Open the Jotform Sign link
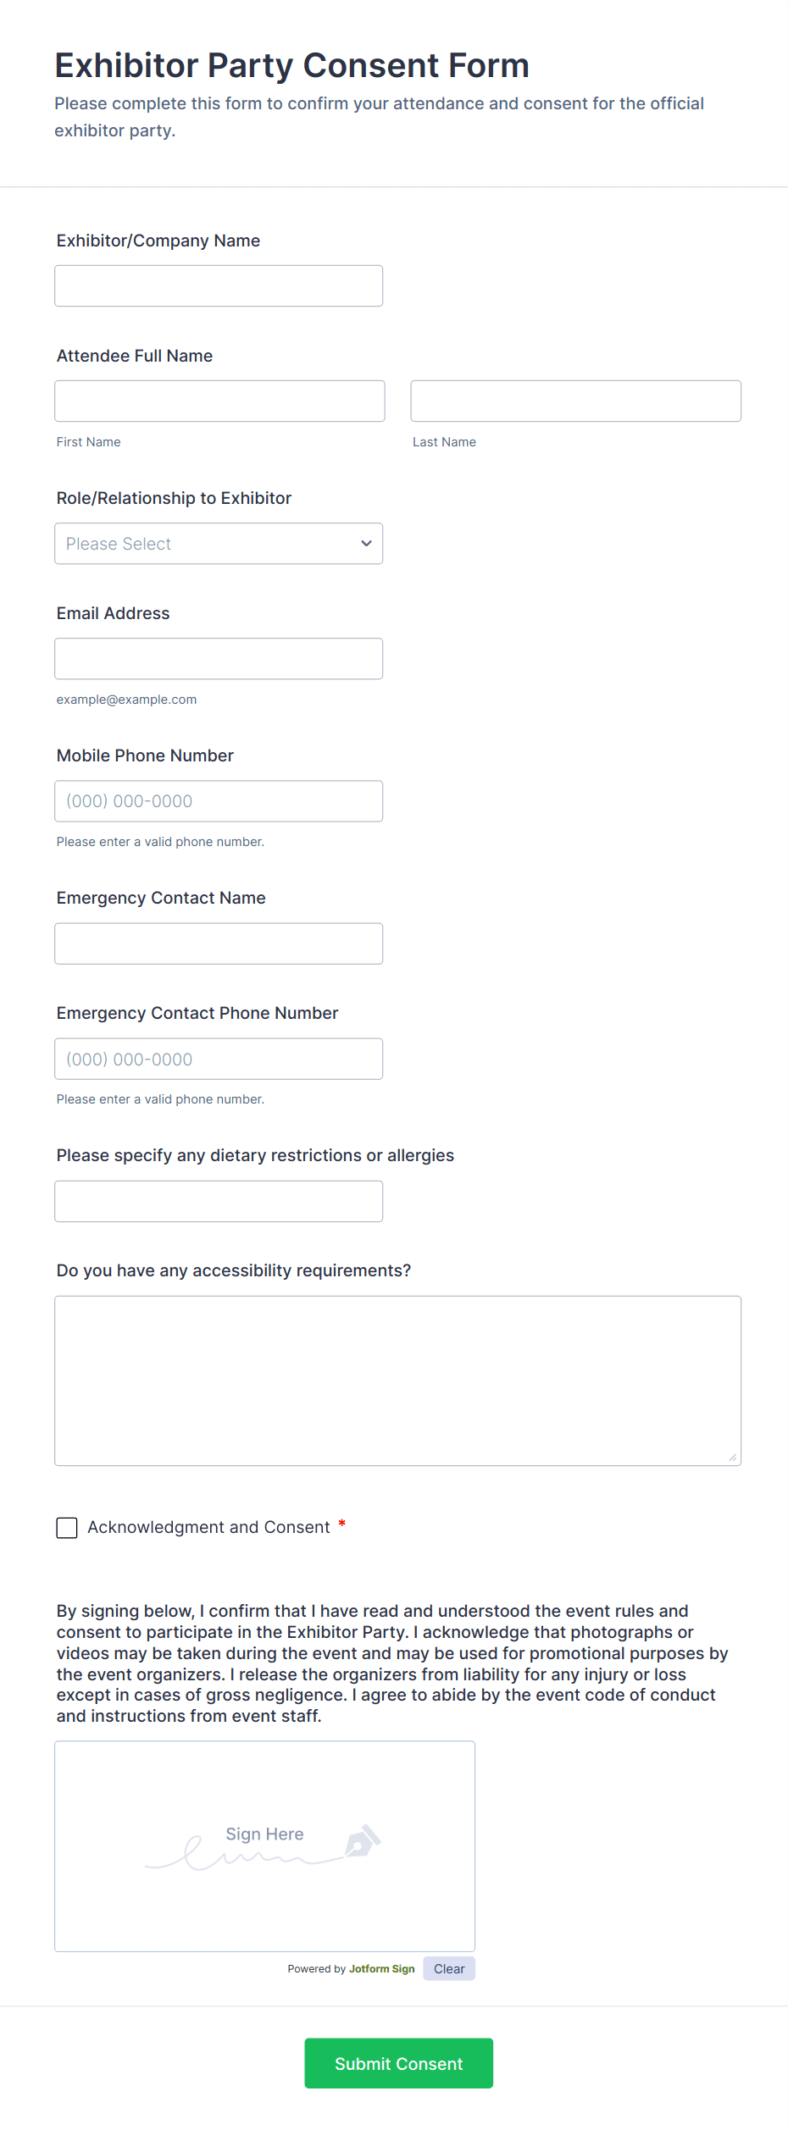 click(382, 1969)
